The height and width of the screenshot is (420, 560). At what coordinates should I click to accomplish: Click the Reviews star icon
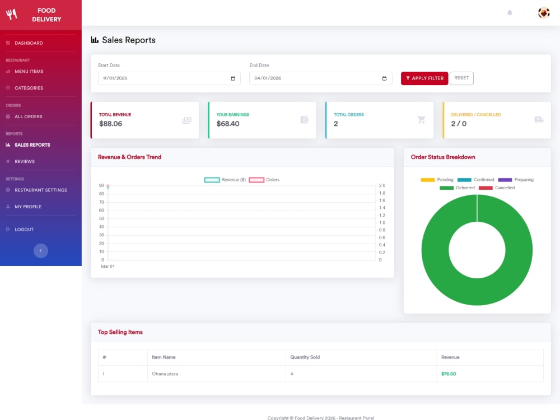(x=8, y=161)
